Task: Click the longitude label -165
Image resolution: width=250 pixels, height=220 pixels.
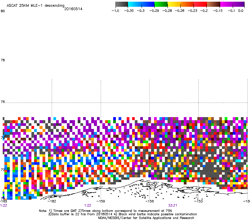Action: pyautogui.click(x=3, y=201)
